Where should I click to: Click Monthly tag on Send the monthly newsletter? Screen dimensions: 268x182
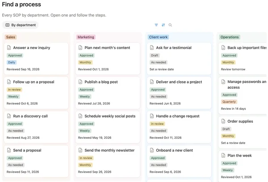[x=85, y=165]
